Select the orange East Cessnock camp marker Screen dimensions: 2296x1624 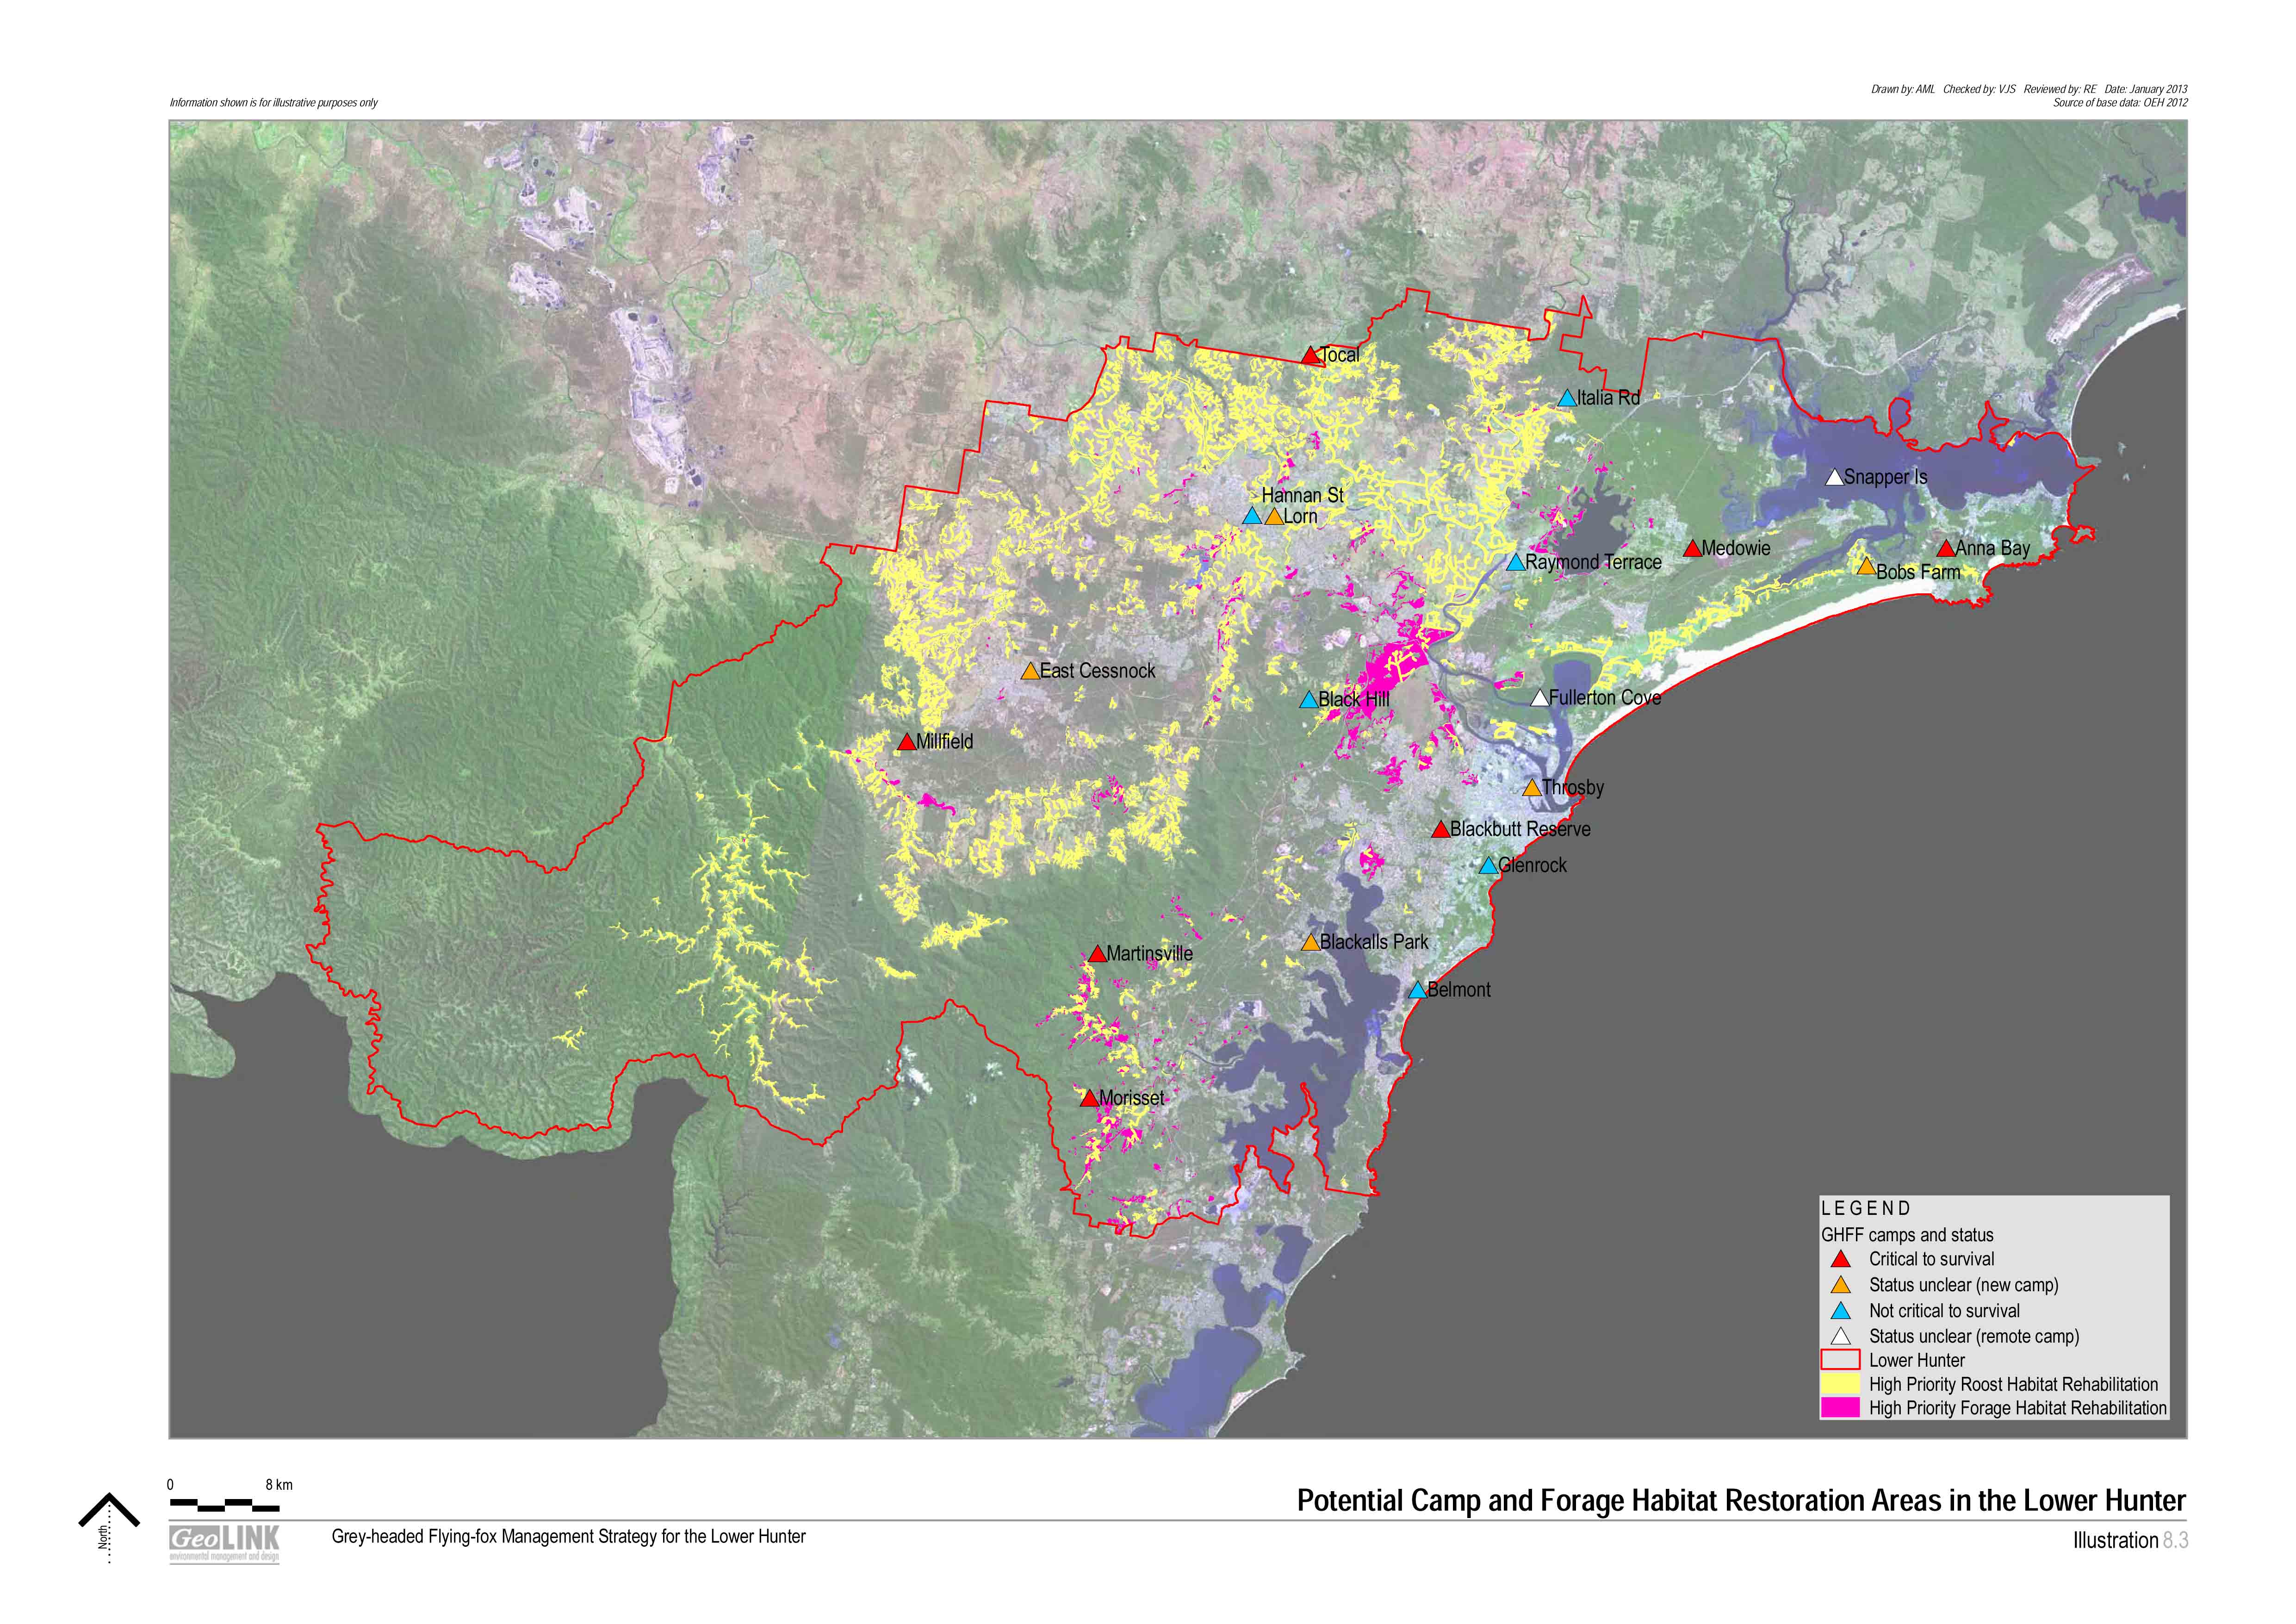pyautogui.click(x=1030, y=672)
